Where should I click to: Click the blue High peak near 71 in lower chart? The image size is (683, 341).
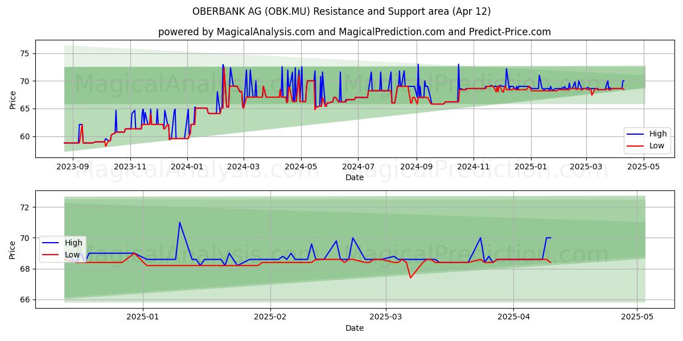pos(179,223)
